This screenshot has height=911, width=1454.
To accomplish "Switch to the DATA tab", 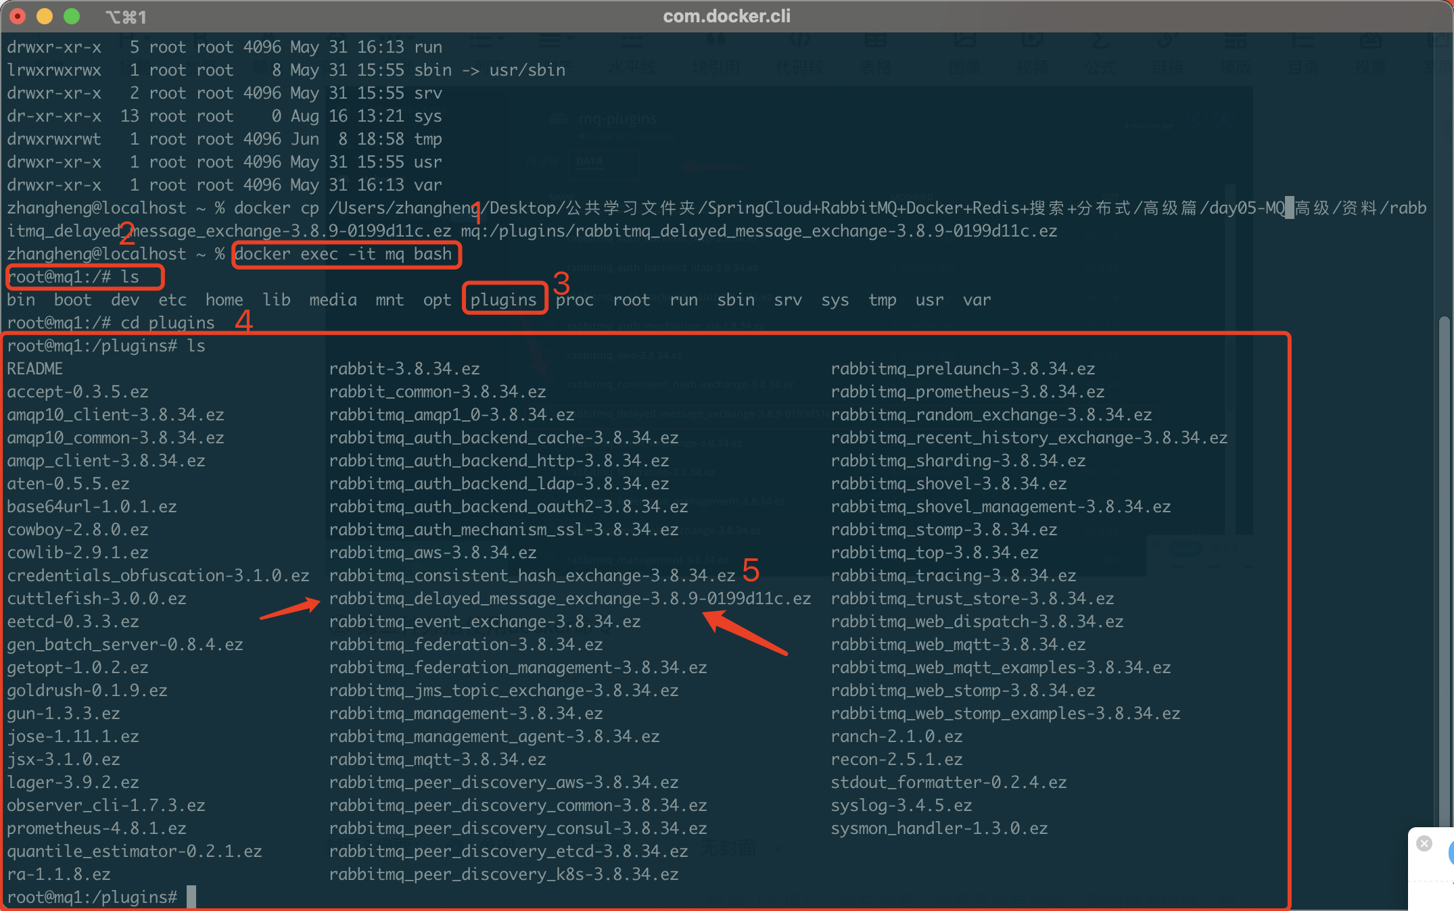I will (588, 162).
